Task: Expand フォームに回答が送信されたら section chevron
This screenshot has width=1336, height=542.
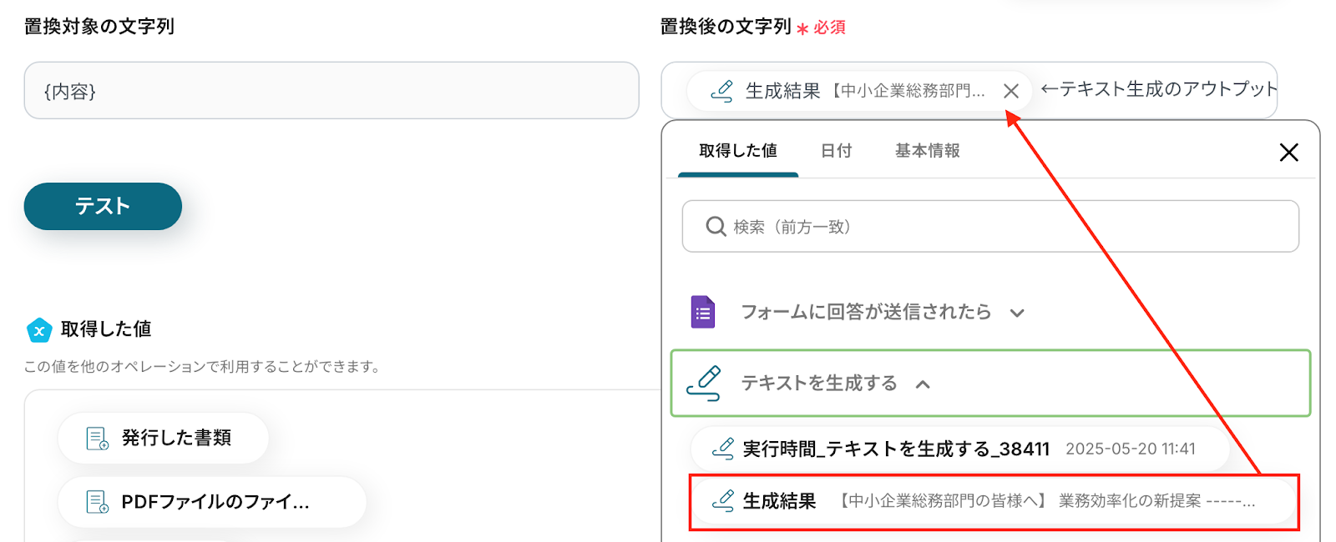Action: (1017, 314)
